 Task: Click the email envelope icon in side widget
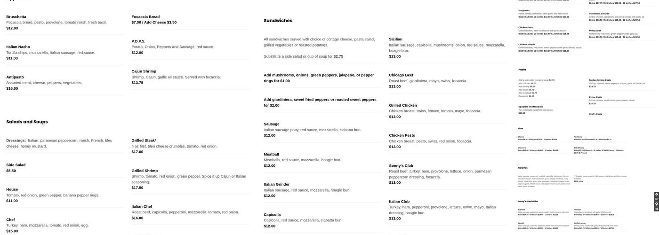656,199
